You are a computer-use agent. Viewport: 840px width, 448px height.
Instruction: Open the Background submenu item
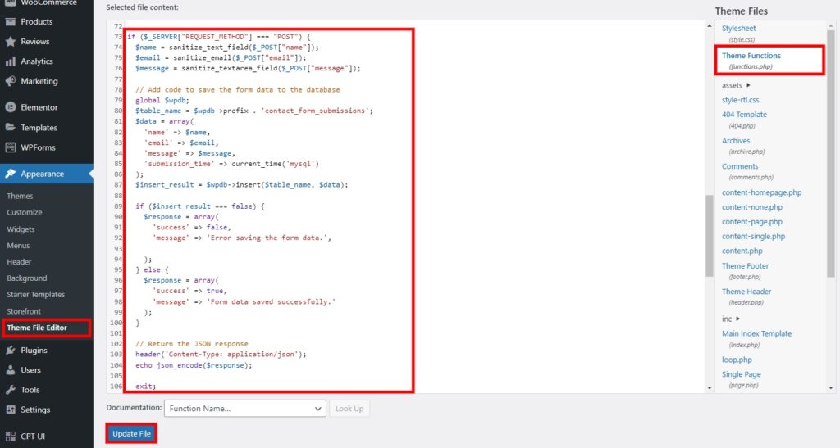(x=27, y=278)
